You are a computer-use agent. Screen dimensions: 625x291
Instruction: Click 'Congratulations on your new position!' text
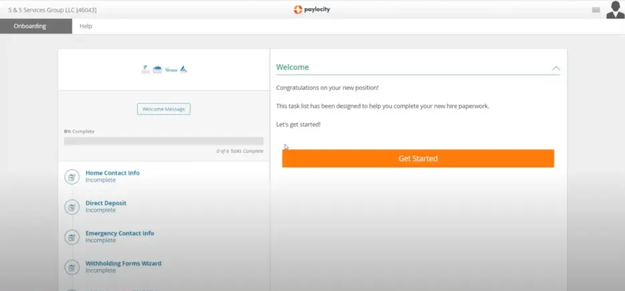coord(327,88)
